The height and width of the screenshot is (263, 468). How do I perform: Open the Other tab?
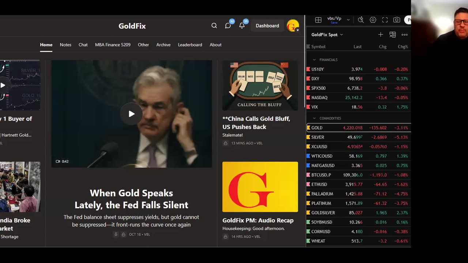click(143, 45)
